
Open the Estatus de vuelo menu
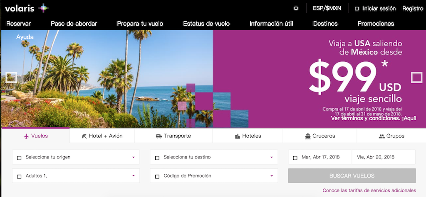[x=206, y=24]
